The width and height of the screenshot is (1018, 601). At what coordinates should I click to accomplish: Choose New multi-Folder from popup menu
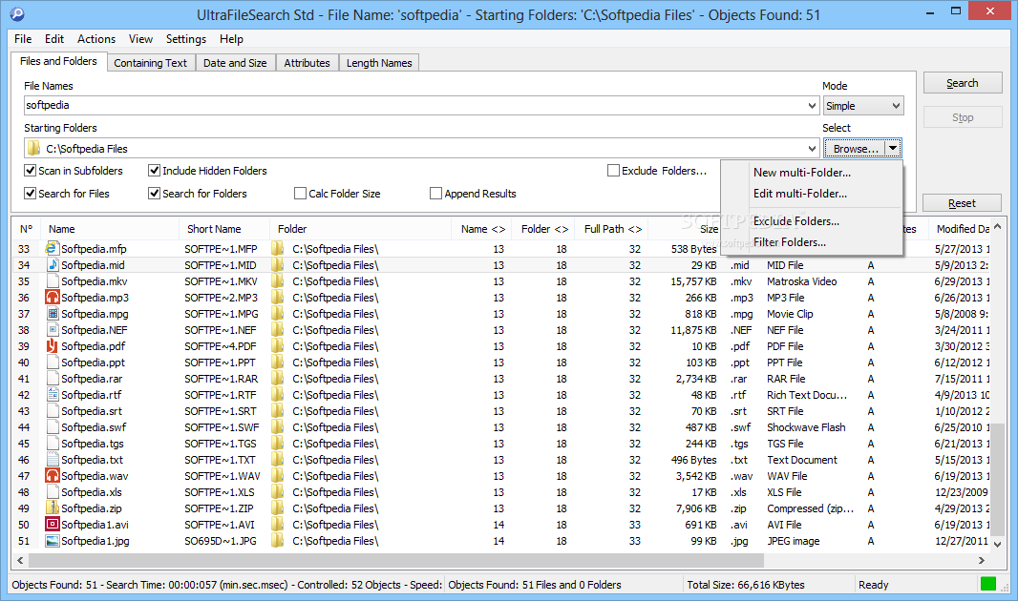tap(802, 173)
